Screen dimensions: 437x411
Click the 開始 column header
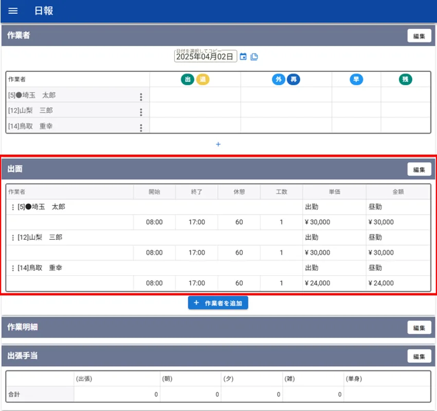(x=154, y=192)
